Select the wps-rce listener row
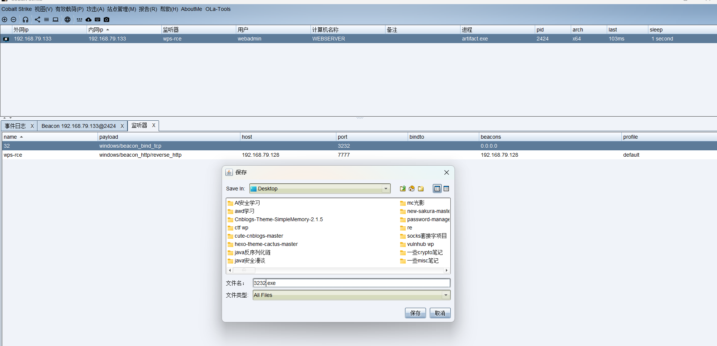 [x=359, y=155]
